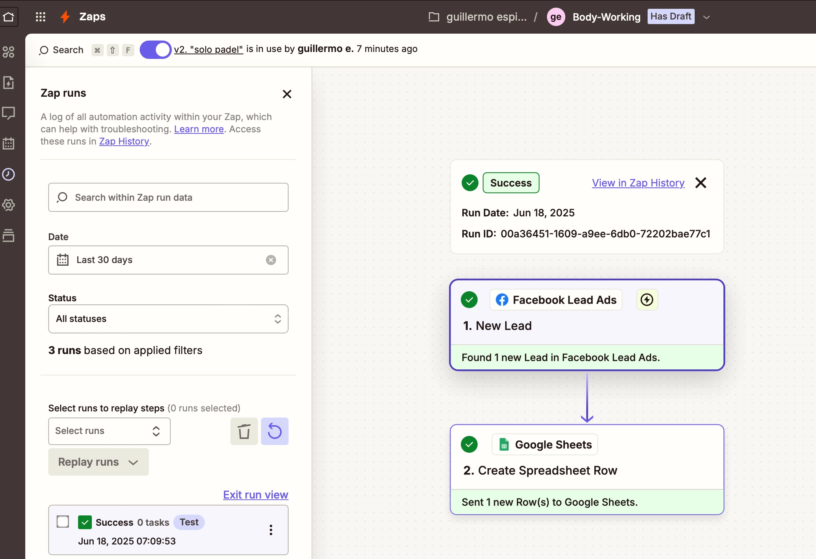Viewport: 816px width, 559px height.
Task: Open the settings gear in sidebar
Action: tap(8, 205)
